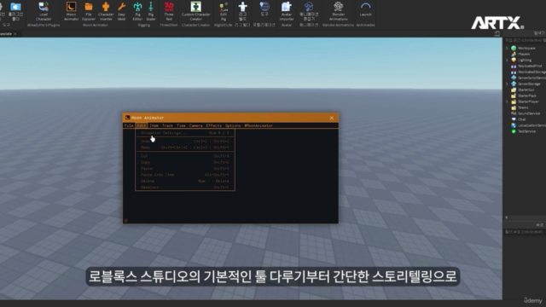Click the Lighting bulb icon in Explorer
Image resolution: width=546 pixels, height=307 pixels.
[514, 60]
